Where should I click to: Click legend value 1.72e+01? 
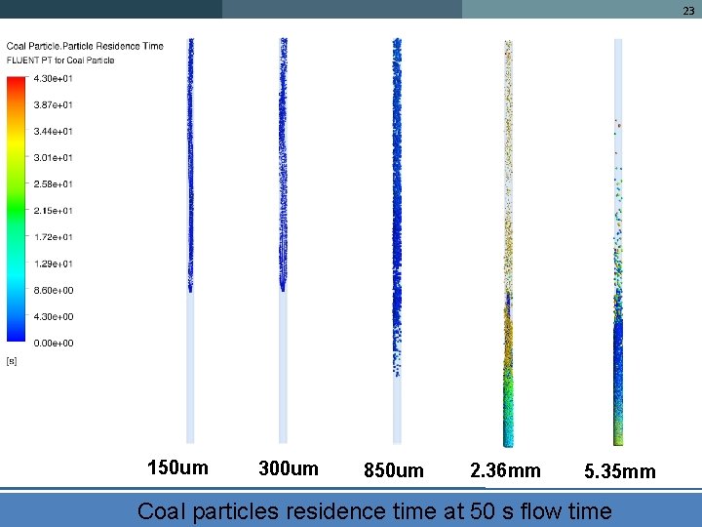click(53, 237)
